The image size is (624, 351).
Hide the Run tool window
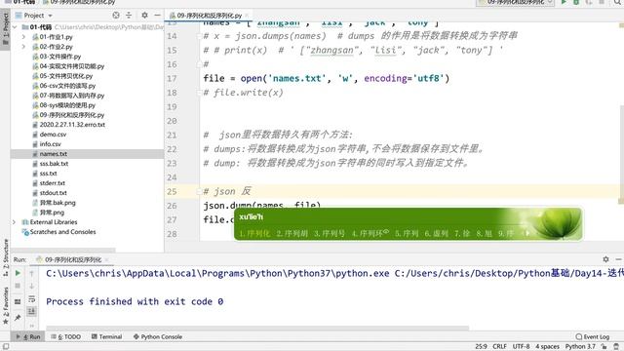pyautogui.click(x=618, y=259)
